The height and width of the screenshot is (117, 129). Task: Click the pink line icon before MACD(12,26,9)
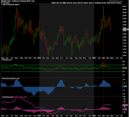click(x=2, y=97)
